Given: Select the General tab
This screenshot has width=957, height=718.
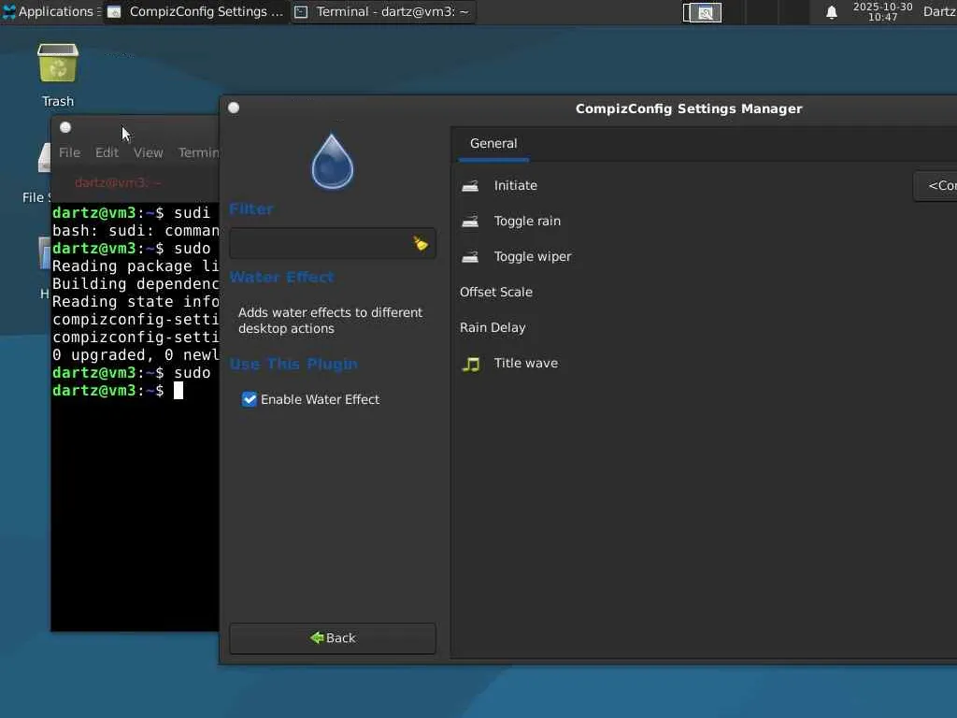Looking at the screenshot, I should coord(493,143).
